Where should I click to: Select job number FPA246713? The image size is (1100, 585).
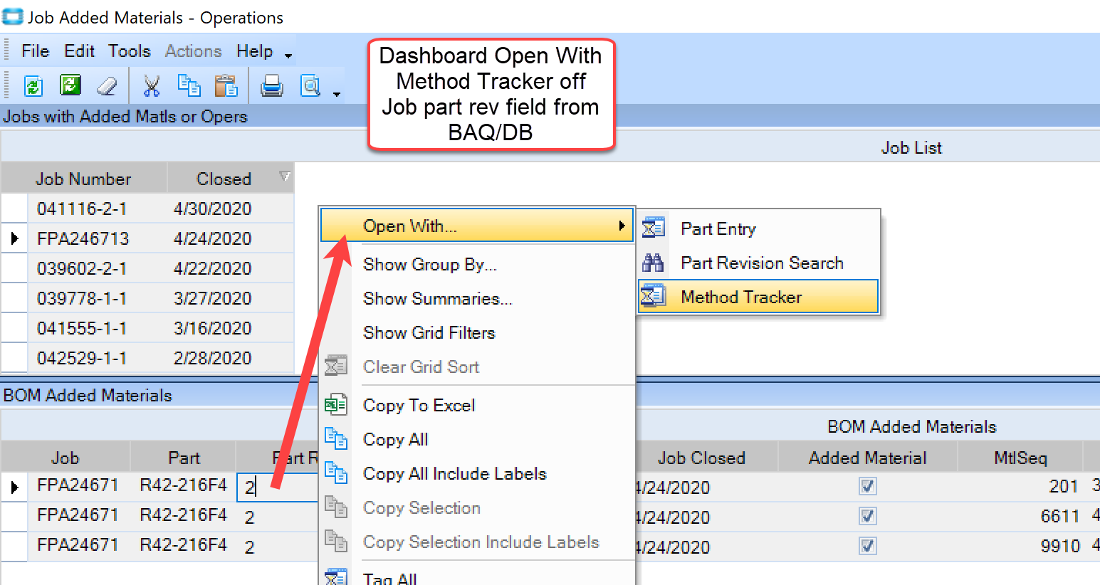point(83,238)
